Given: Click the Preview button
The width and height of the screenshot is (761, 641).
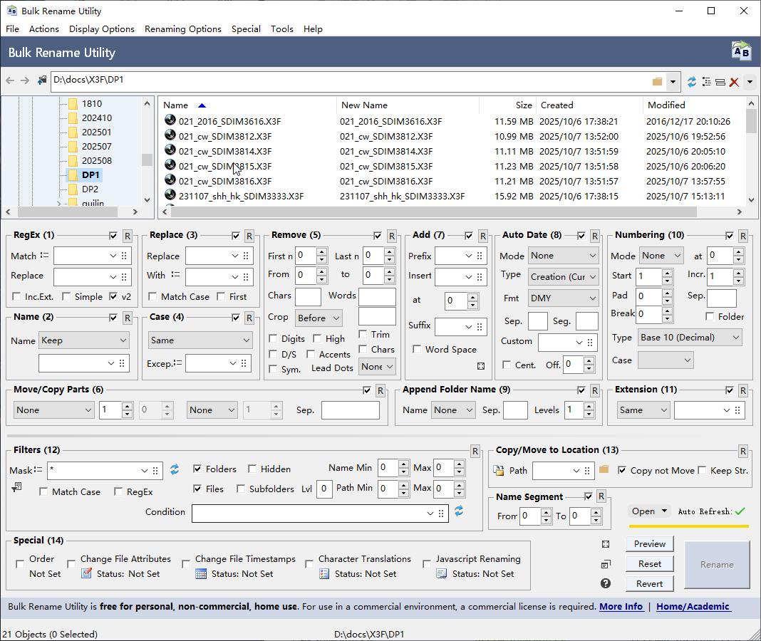Looking at the screenshot, I should [649, 544].
